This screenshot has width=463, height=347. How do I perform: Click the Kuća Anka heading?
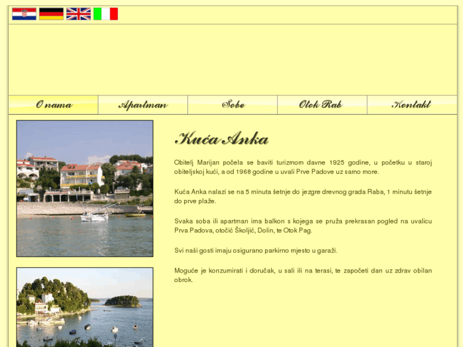222,139
